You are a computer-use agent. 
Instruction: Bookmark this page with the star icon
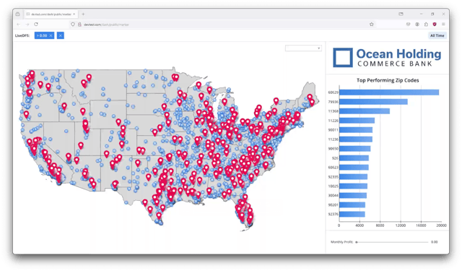[x=372, y=25]
